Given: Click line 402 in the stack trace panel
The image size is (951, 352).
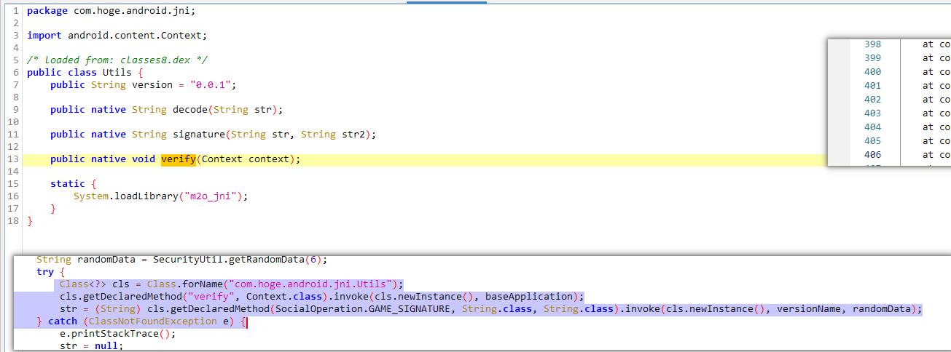Looking at the screenshot, I should pyautogui.click(x=872, y=100).
